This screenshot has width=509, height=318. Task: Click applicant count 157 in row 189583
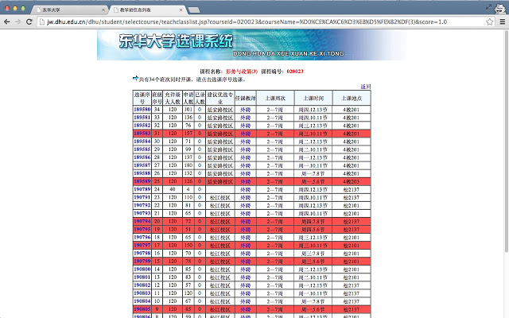tap(188, 134)
